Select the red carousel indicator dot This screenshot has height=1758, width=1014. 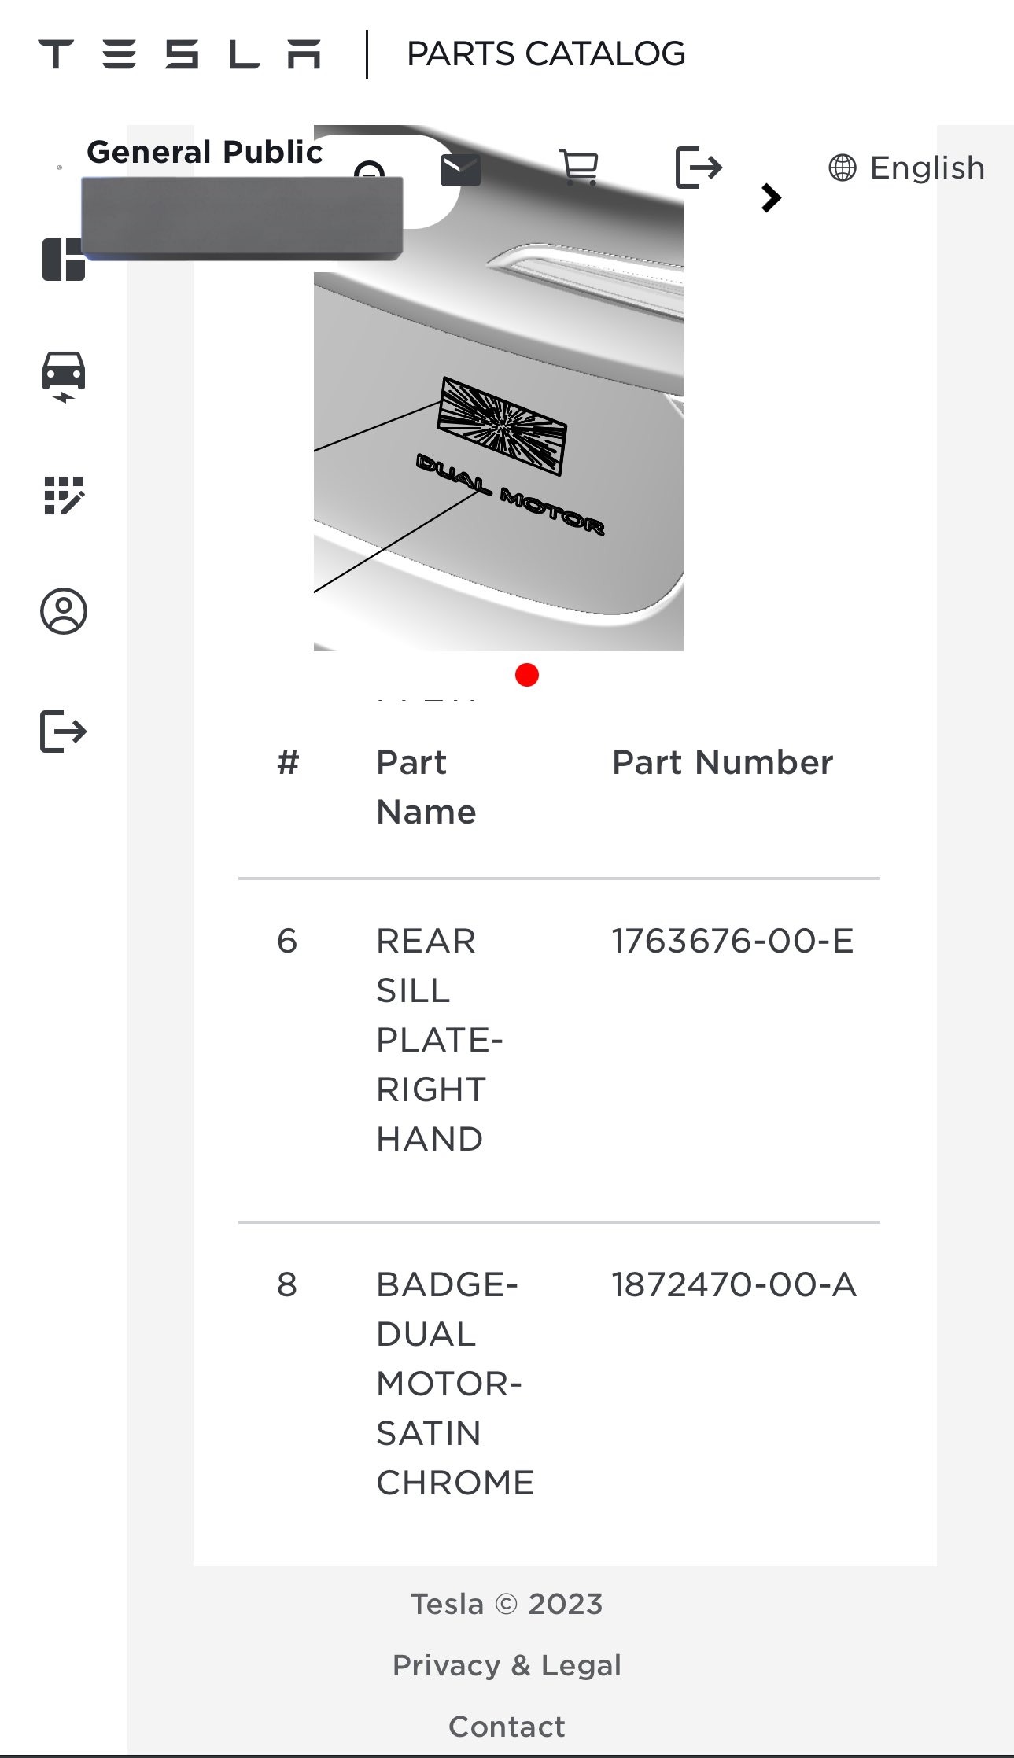[527, 675]
